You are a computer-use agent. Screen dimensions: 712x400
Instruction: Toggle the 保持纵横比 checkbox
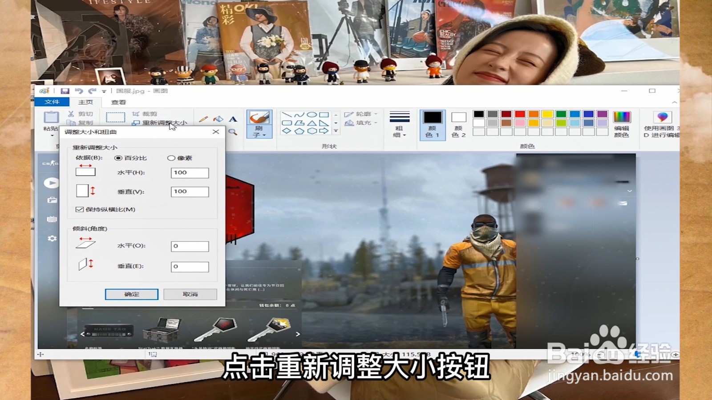tap(80, 209)
